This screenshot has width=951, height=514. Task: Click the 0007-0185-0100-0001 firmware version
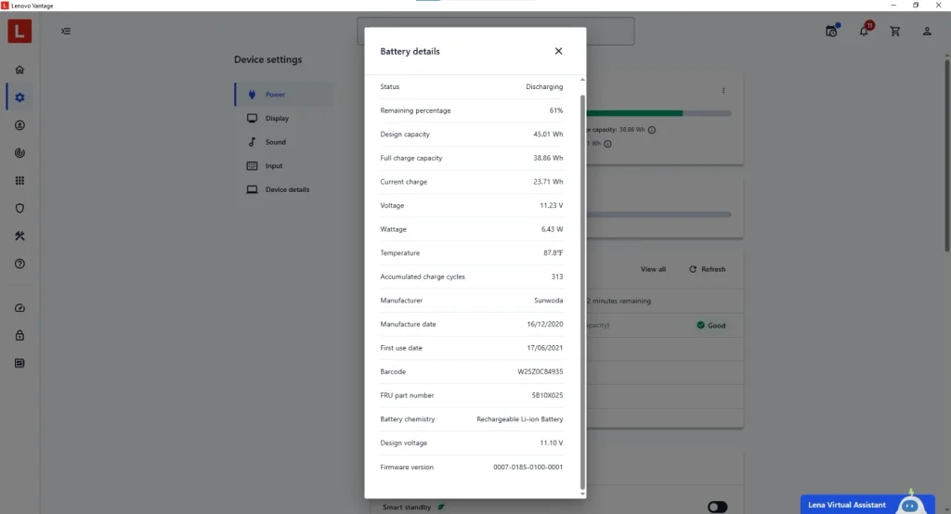tap(528, 467)
